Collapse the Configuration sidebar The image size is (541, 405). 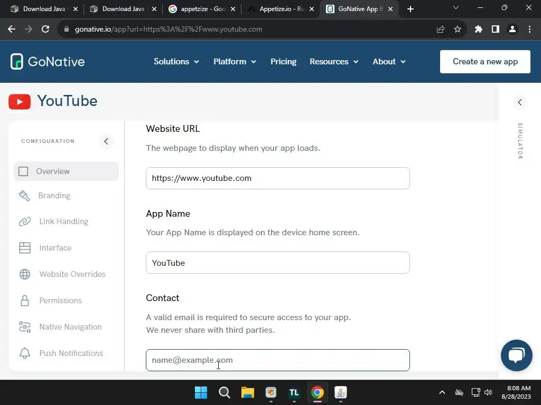pyautogui.click(x=106, y=141)
